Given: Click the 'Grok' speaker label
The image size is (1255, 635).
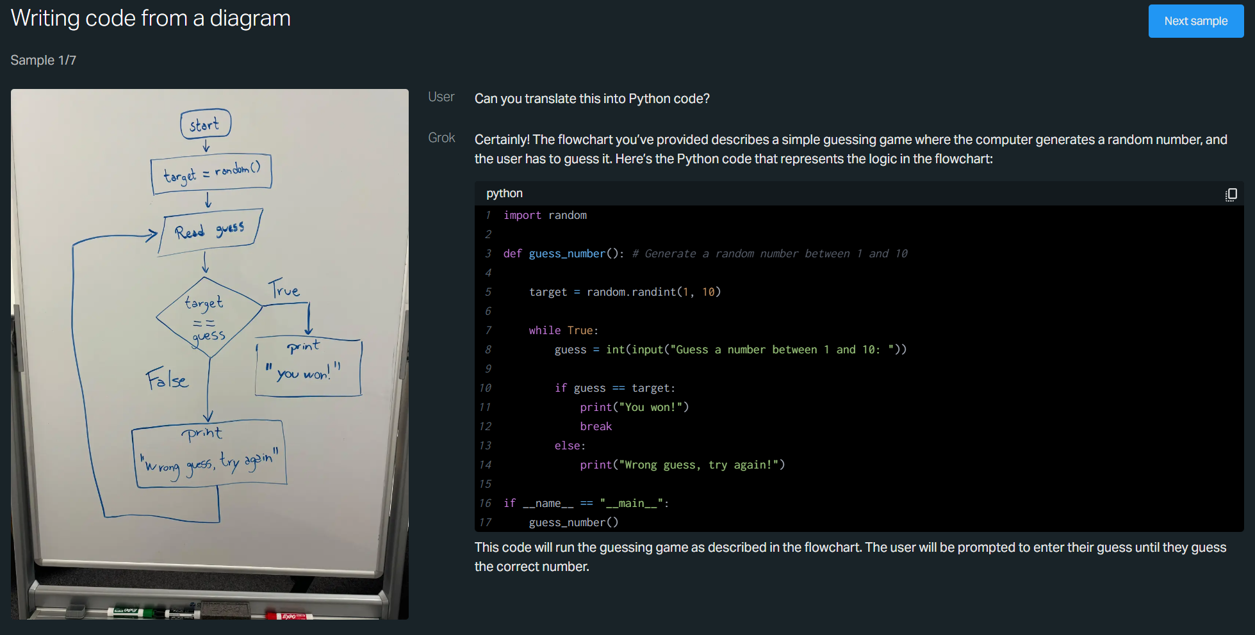Looking at the screenshot, I should click(441, 138).
